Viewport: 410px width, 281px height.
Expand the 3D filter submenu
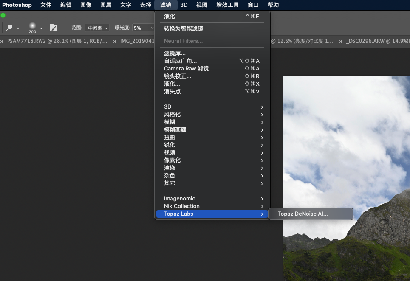(x=212, y=107)
